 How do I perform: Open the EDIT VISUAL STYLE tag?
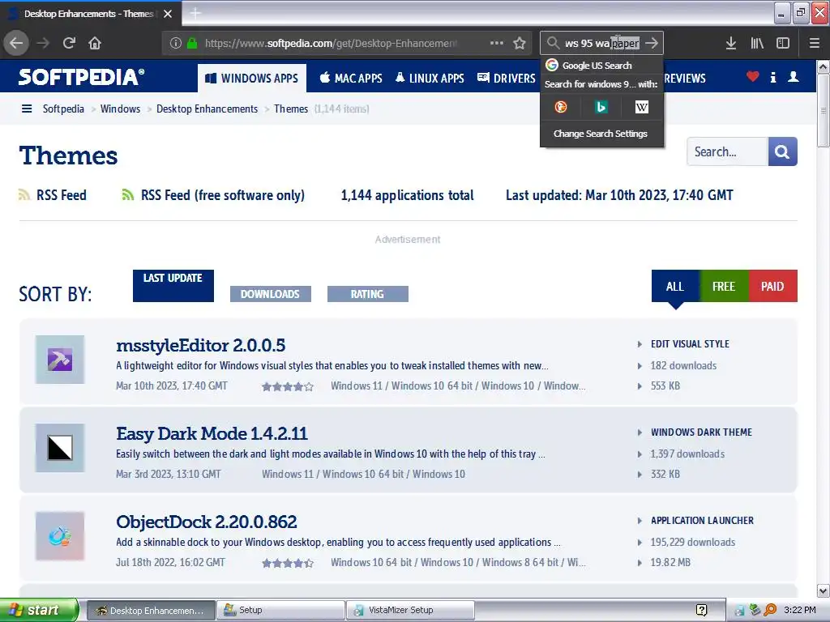(690, 344)
